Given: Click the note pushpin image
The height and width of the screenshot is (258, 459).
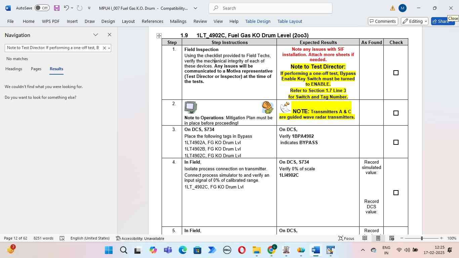Looking at the screenshot, I should 285,107.
